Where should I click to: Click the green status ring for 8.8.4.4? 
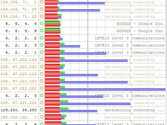point(42,23)
